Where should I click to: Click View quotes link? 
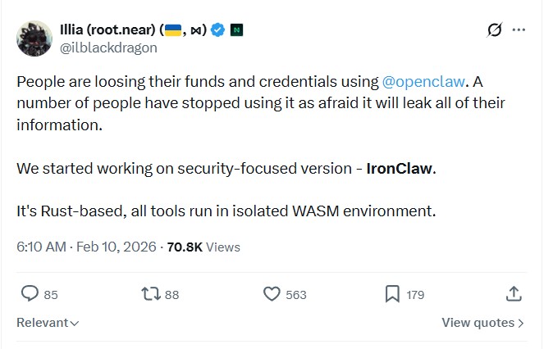[482, 323]
